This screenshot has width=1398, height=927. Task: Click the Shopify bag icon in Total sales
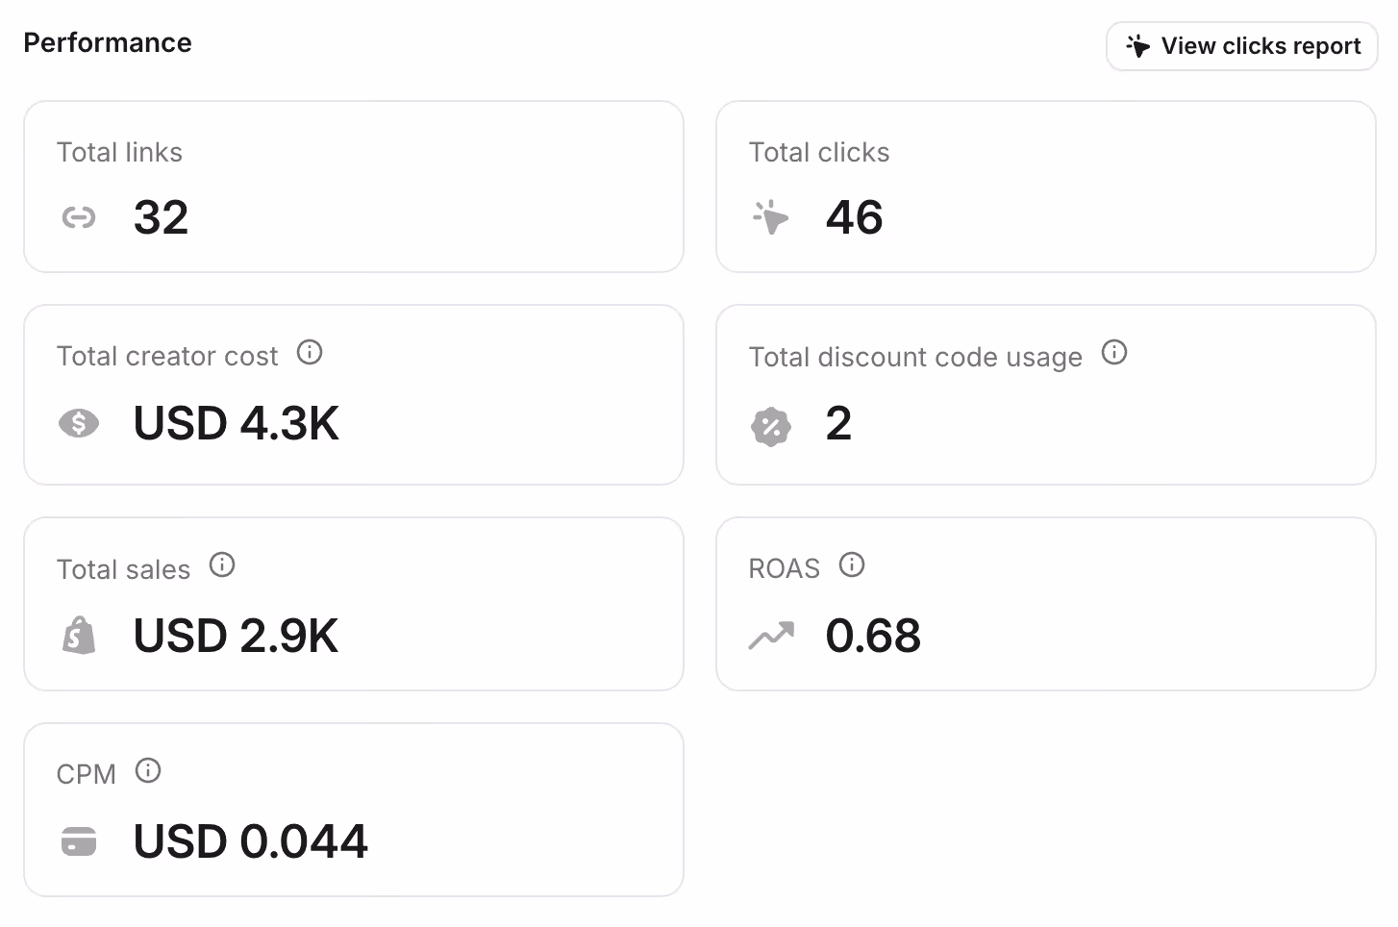click(79, 635)
